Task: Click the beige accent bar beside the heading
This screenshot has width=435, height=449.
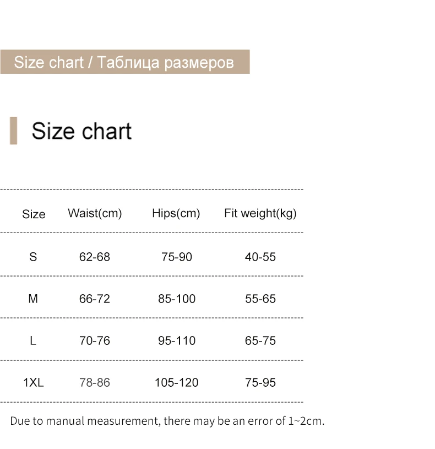Action: pyautogui.click(x=13, y=131)
